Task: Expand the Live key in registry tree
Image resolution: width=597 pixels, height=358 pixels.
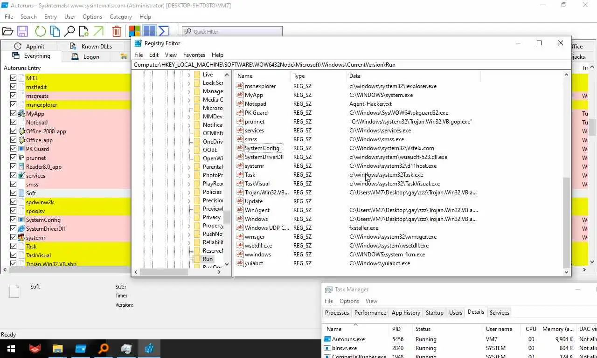Action: coord(189,75)
